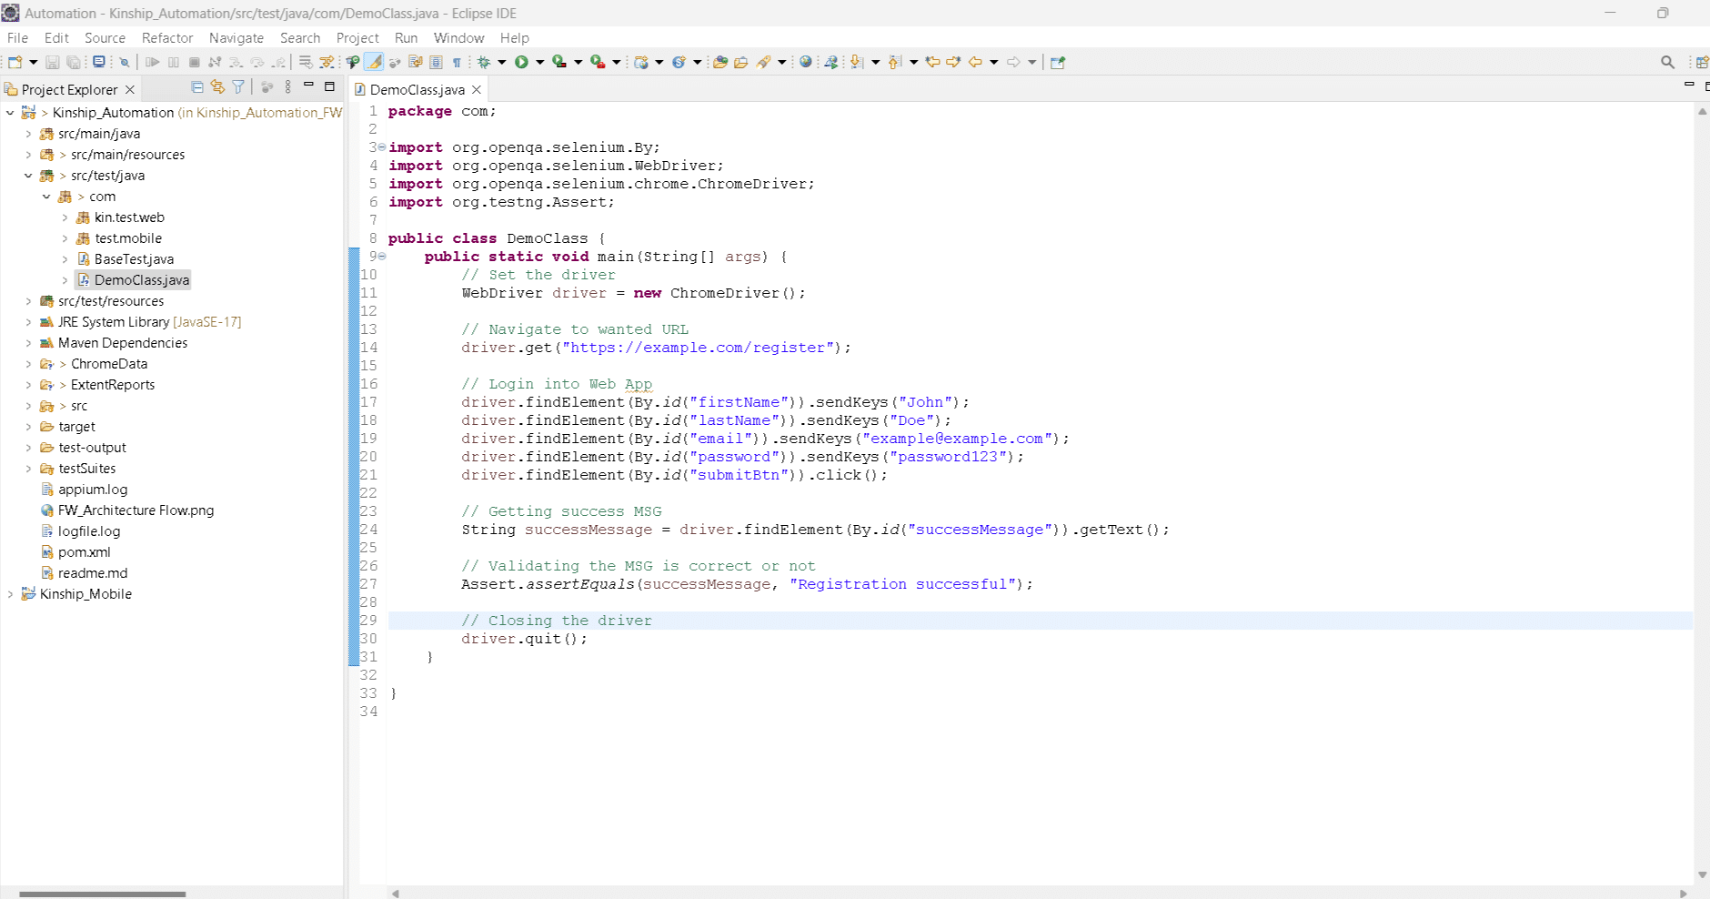Click the Project Explorer filter funnel icon
Viewport: 1710px width, 899px height.
(x=238, y=86)
